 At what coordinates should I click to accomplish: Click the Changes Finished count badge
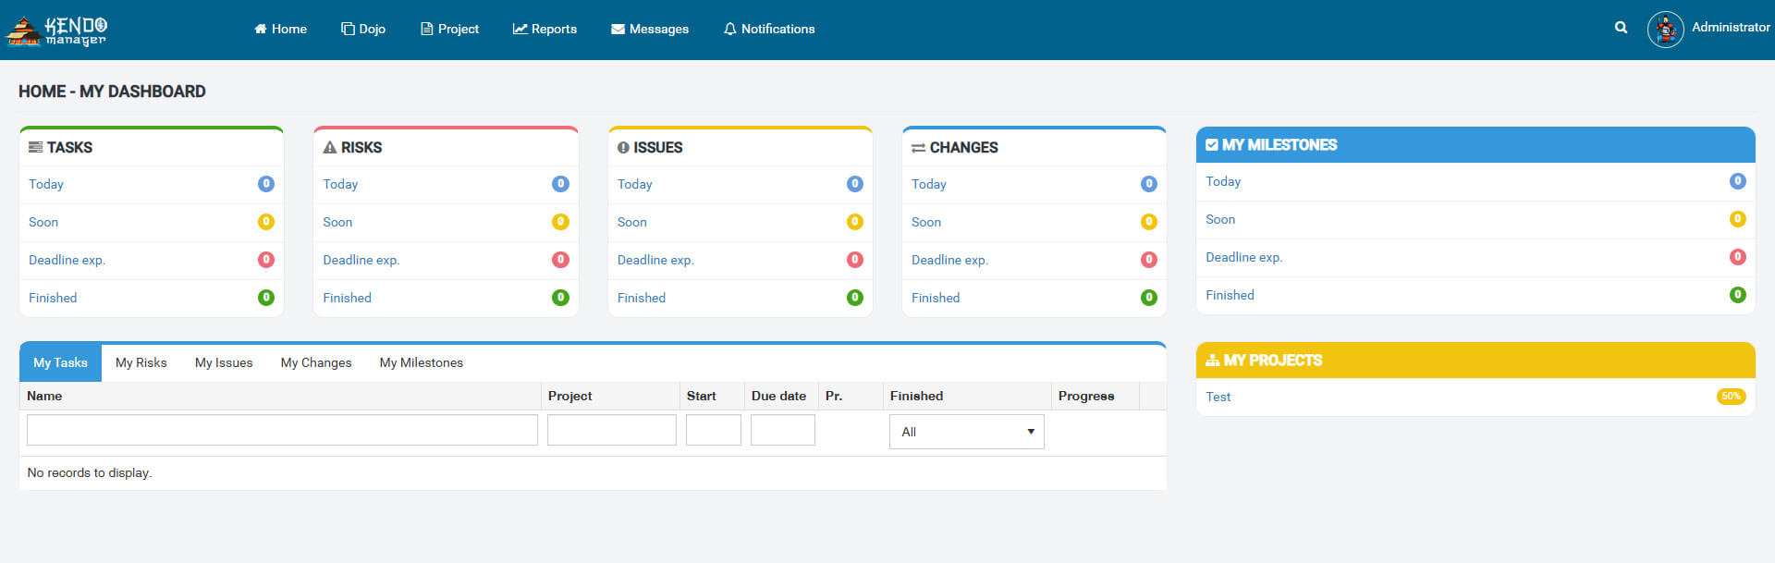pos(1149,298)
